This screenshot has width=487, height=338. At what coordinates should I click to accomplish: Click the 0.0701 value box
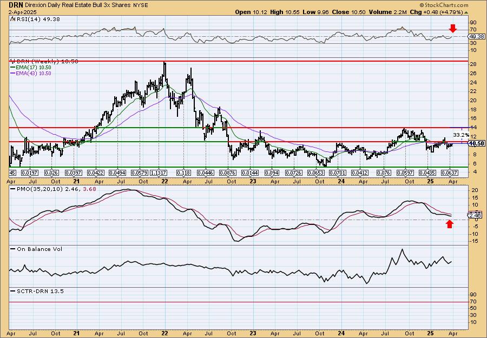[338, 173]
